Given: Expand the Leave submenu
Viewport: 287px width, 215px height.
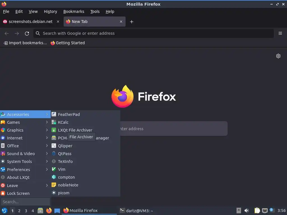Looking at the screenshot, I should 25,185.
